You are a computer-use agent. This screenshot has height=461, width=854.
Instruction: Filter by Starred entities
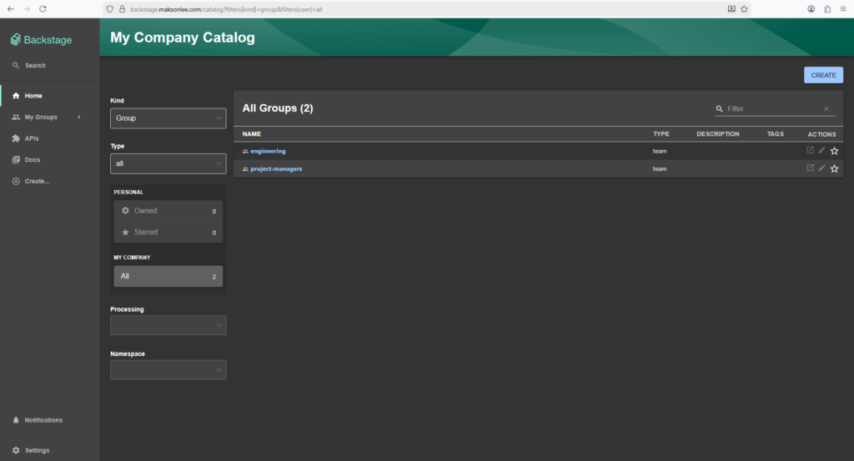point(168,233)
